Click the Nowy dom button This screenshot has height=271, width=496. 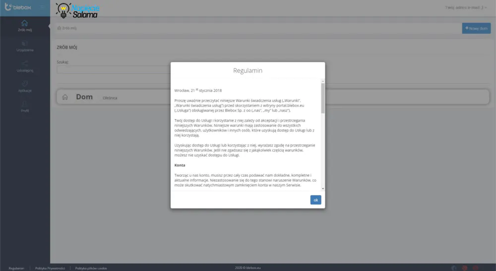476,28
